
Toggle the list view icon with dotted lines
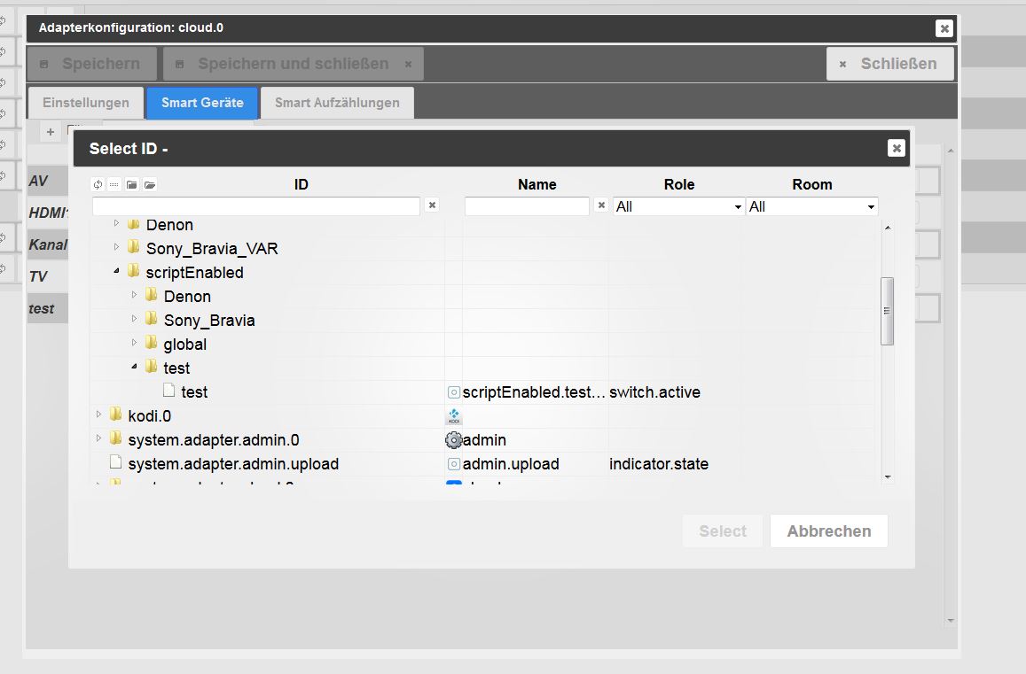pyautogui.click(x=114, y=185)
